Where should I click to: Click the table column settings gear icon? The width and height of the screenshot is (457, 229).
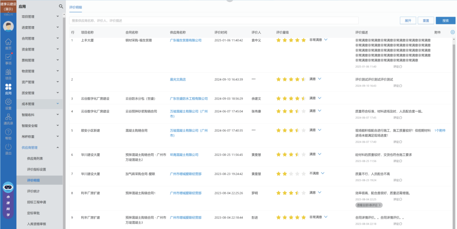(452, 32)
